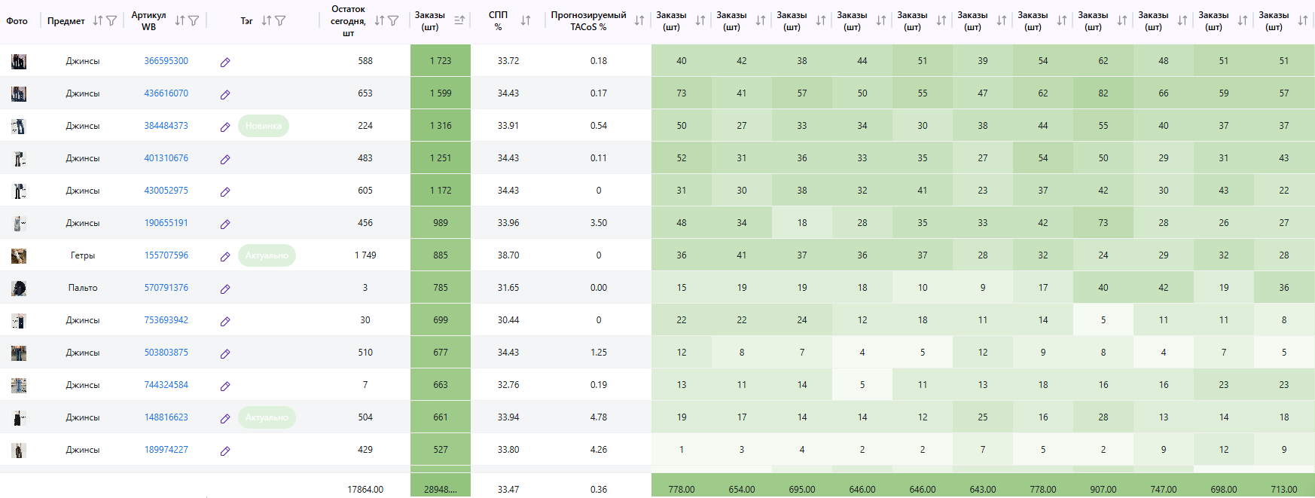Image resolution: width=1315 pixels, height=498 pixels.
Task: Open article link 753693942
Action: [x=166, y=320]
